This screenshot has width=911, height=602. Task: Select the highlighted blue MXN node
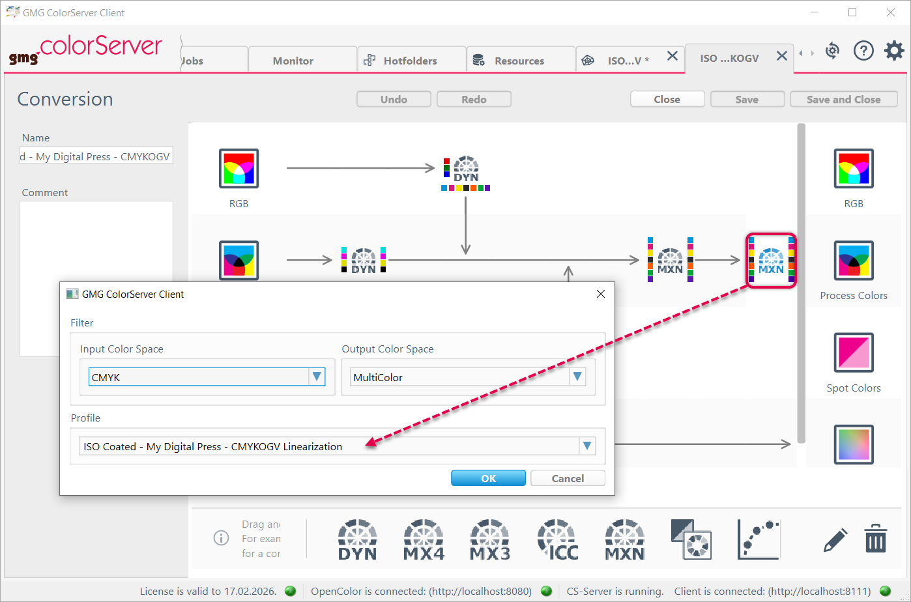coord(772,261)
